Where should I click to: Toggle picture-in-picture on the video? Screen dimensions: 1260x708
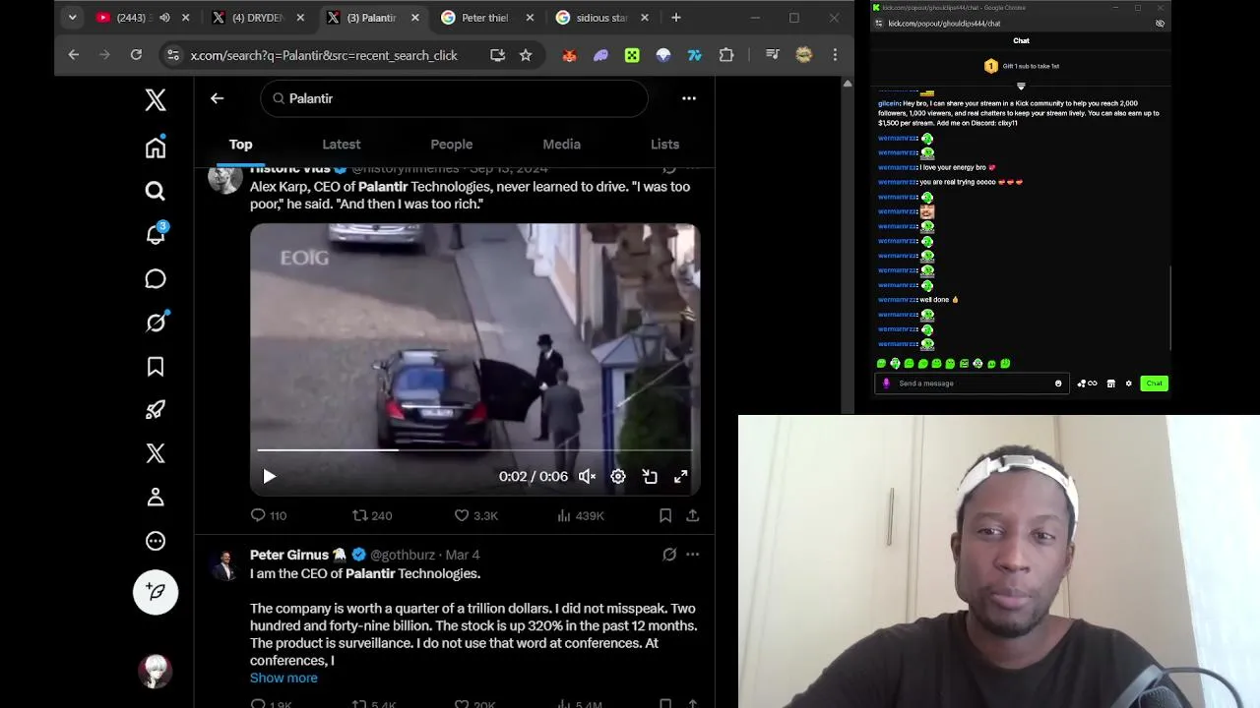click(650, 476)
